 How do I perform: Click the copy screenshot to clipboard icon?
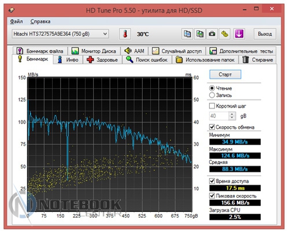coord(199,34)
